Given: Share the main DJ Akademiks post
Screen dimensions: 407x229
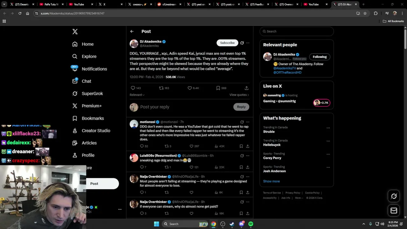Looking at the screenshot, I should point(246,88).
